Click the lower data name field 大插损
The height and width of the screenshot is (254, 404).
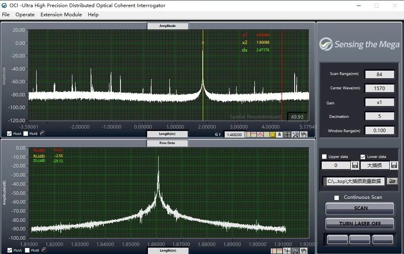(x=375, y=165)
